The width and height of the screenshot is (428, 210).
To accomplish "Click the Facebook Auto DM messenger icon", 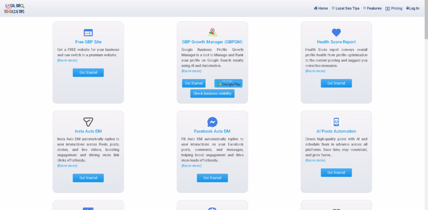I will [212, 122].
